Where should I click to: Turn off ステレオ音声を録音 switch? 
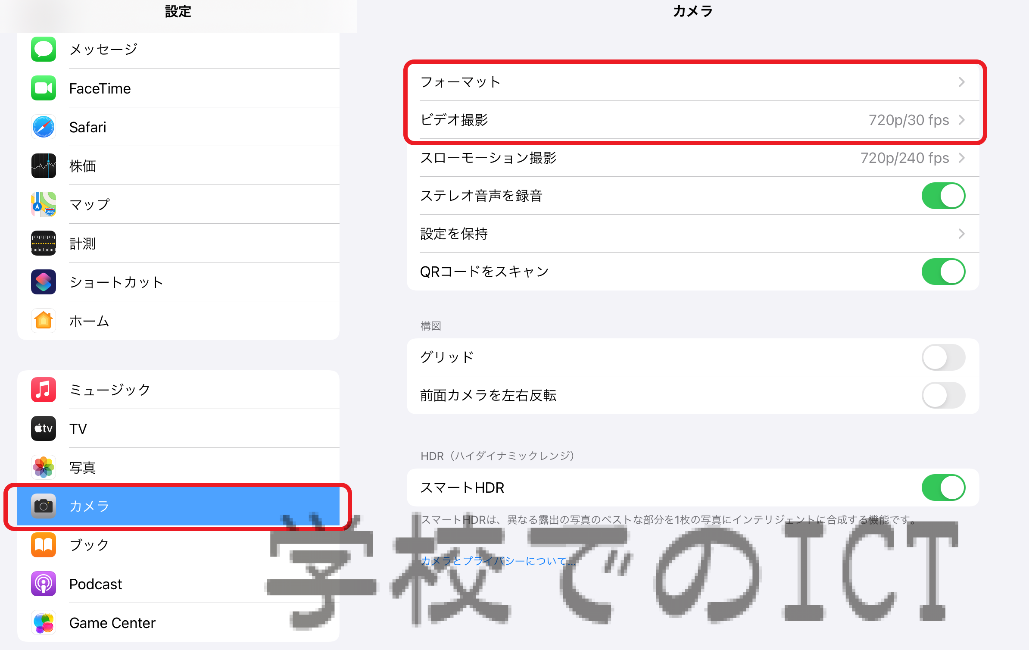coord(943,196)
